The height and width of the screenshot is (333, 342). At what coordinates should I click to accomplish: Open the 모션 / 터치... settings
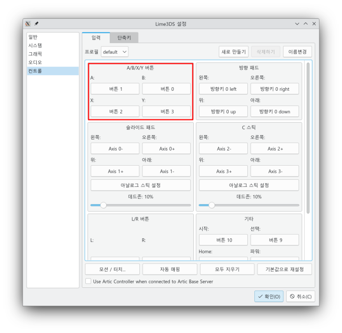point(112,269)
